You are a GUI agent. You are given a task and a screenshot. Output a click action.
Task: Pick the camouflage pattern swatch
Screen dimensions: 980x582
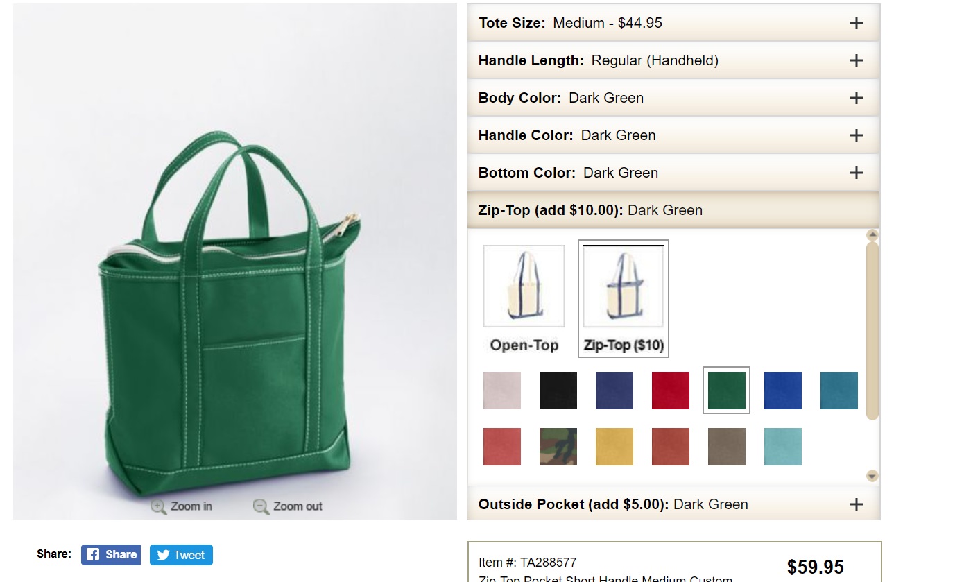point(558,447)
